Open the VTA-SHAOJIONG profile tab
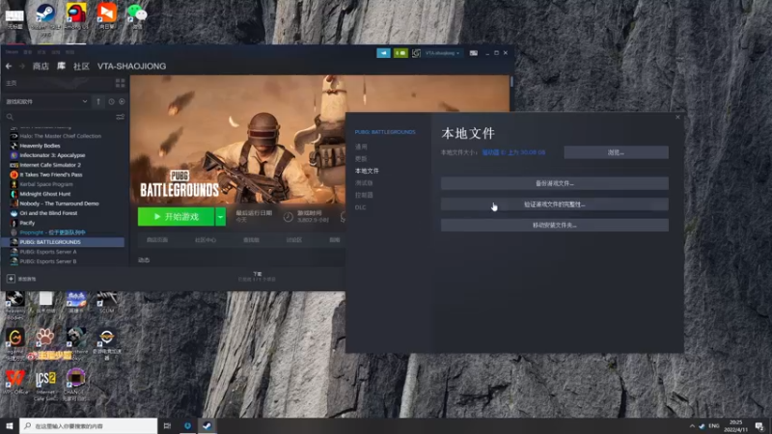This screenshot has width=772, height=434. (131, 66)
